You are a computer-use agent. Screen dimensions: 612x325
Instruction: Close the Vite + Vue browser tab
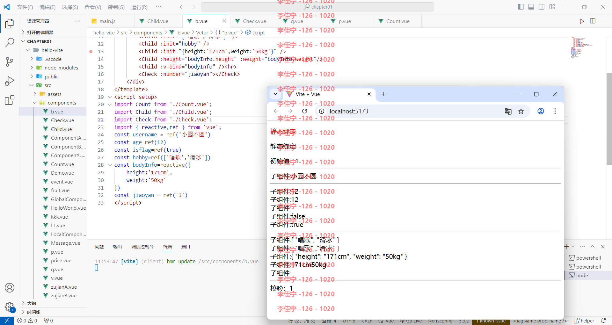point(369,94)
